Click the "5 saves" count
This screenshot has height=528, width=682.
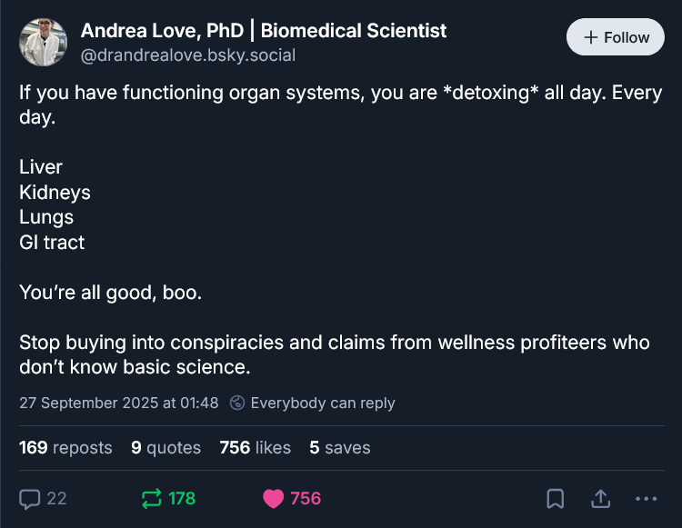pyautogui.click(x=339, y=447)
